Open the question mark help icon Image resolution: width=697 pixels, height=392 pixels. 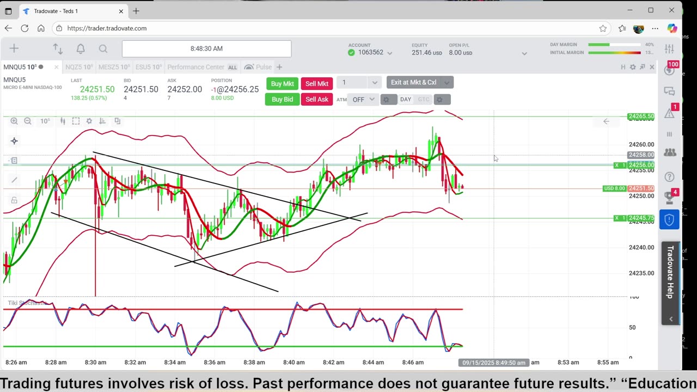[670, 177]
